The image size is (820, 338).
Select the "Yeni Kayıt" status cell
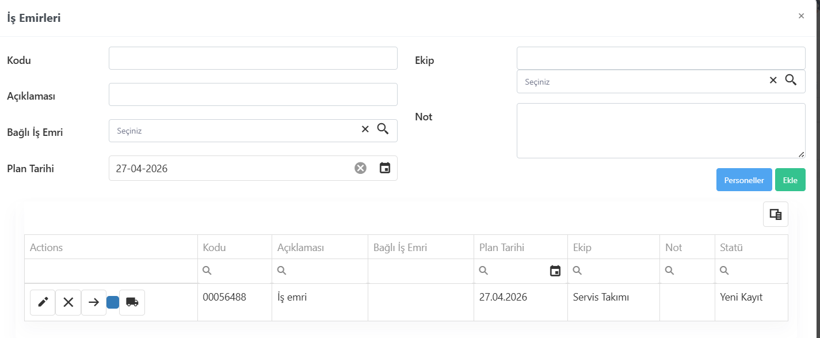[x=751, y=302]
